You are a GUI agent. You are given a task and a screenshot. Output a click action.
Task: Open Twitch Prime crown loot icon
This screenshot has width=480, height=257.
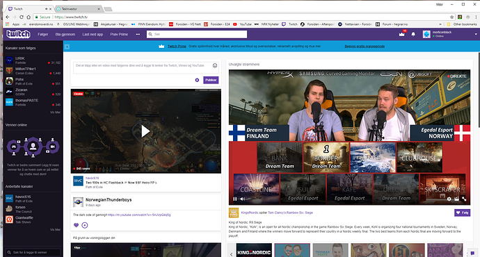[401, 34]
